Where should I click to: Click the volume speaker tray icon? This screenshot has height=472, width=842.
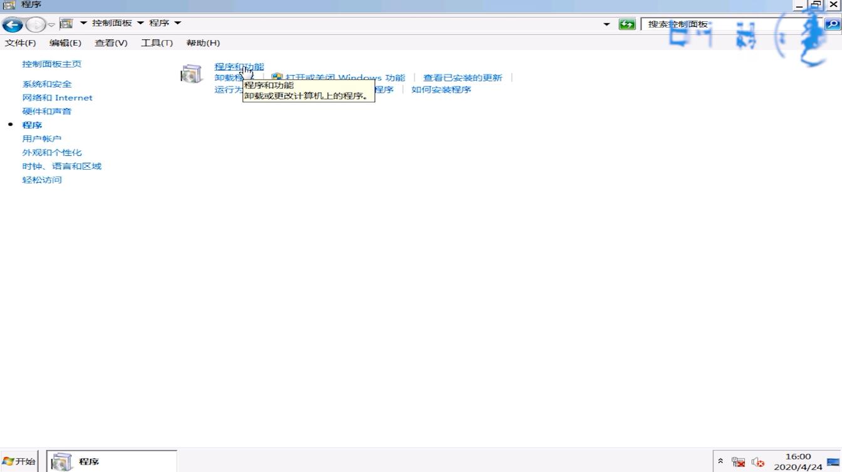click(757, 462)
